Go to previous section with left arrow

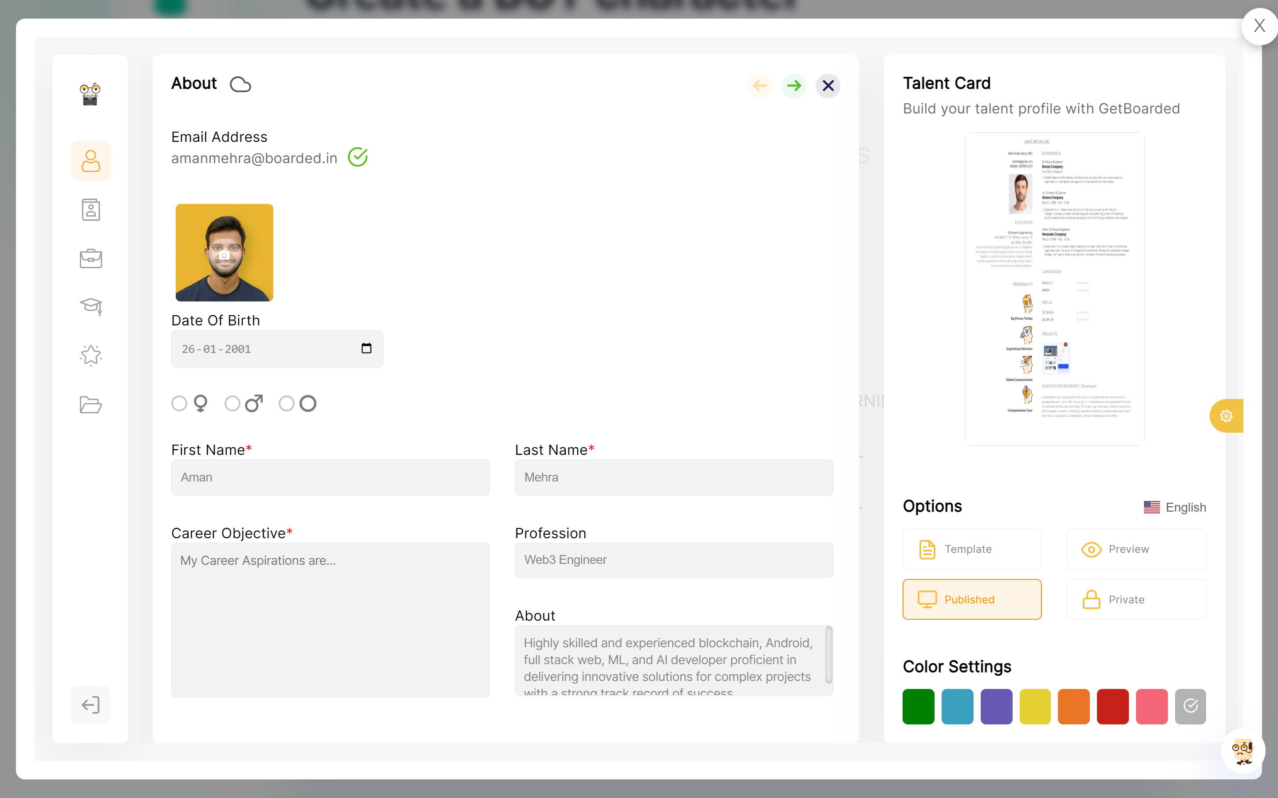click(x=759, y=86)
